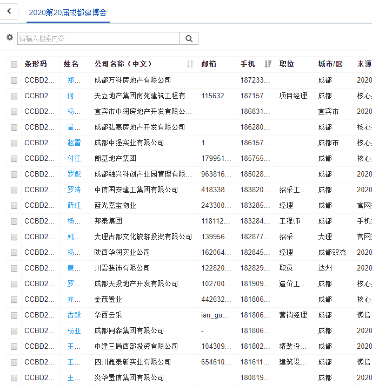Open the name link 罗浩
The image size is (372, 392).
click(x=74, y=190)
